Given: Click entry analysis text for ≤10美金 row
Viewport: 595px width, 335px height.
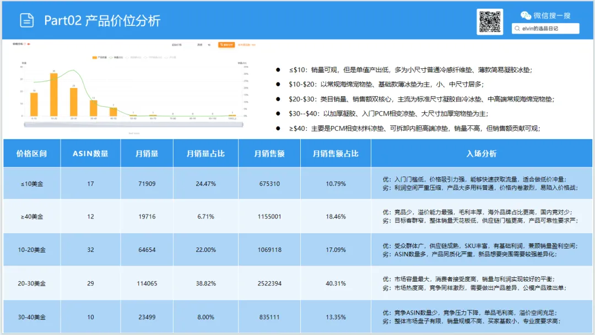Looking at the screenshot, I should click(x=480, y=183).
